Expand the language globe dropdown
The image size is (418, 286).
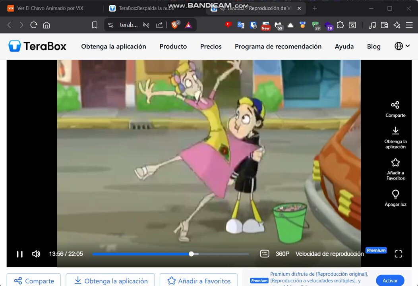[402, 46]
